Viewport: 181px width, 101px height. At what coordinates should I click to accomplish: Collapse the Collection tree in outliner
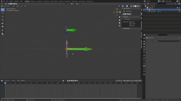(146, 8)
